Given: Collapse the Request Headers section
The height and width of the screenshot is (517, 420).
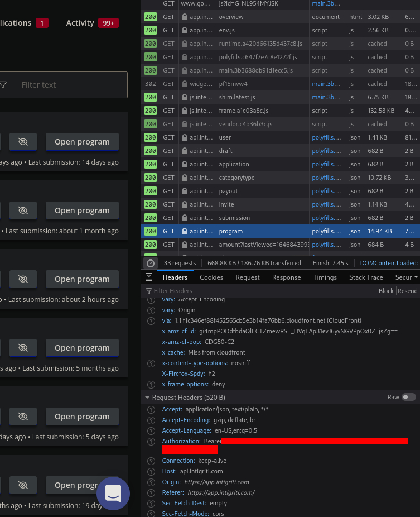Looking at the screenshot, I should (x=147, y=398).
